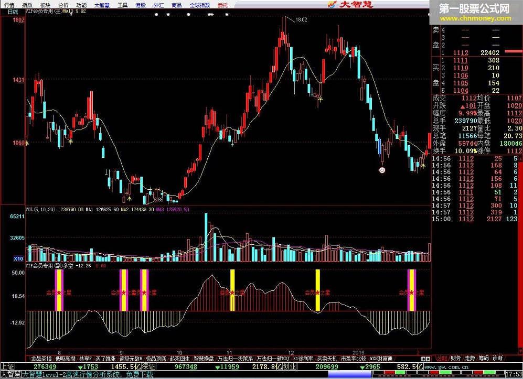This screenshot has height=379, width=523.
Task: Click the VIP会员专用(主) MA10 label
Action: tap(56, 11)
